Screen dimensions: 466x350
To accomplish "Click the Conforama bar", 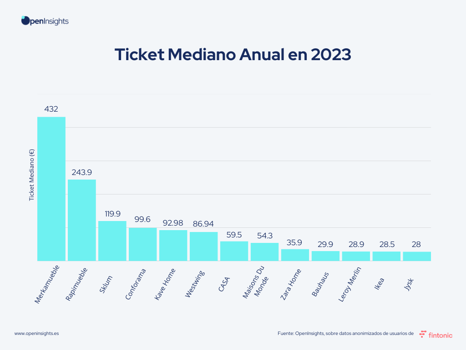I will click(x=142, y=244).
